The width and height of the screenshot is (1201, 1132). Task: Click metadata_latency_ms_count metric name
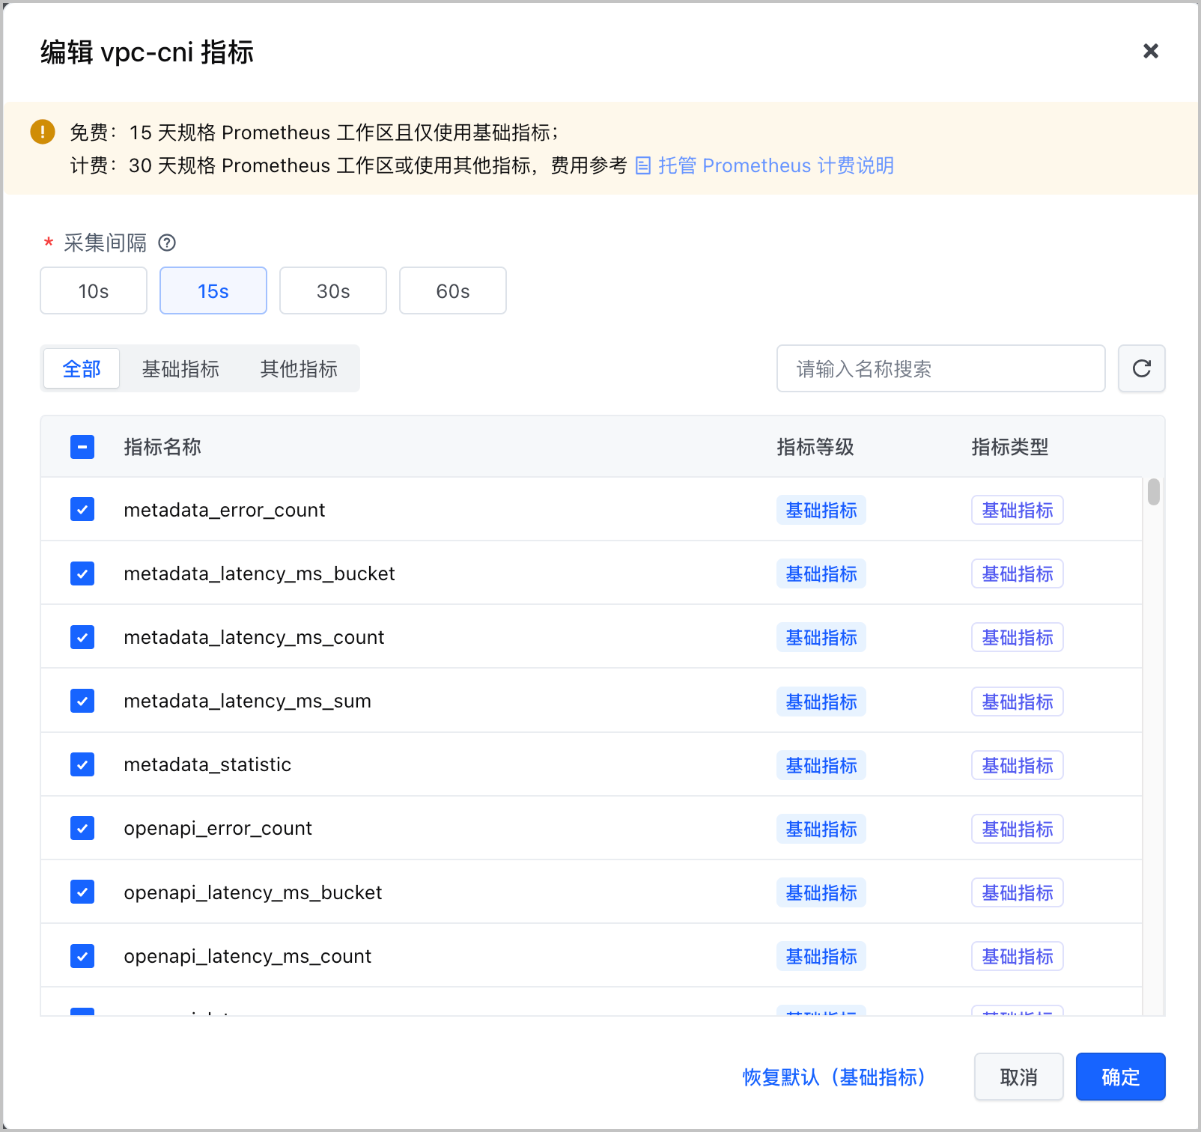(254, 637)
